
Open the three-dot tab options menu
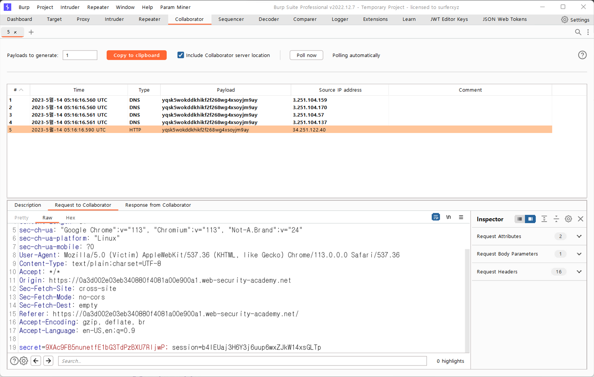[x=588, y=32]
